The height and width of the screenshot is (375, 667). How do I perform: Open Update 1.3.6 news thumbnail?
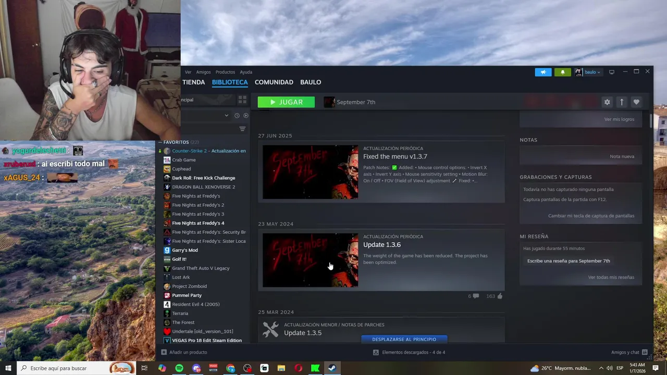pos(311,260)
